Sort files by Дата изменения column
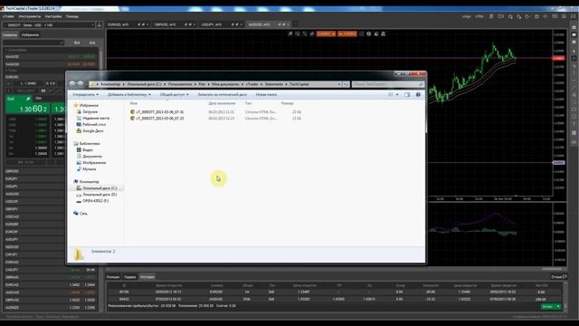Screen dimensions: 579x326 222,103
